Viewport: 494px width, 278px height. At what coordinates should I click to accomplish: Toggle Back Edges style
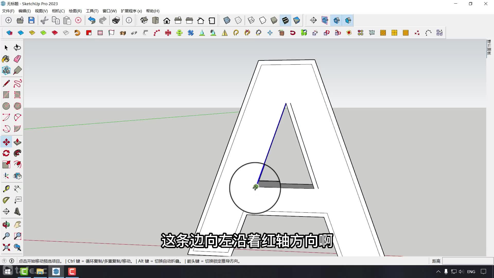click(238, 20)
